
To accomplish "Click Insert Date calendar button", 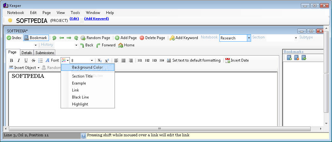I will tap(237, 60).
